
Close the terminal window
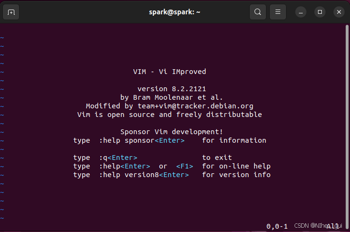click(x=339, y=12)
